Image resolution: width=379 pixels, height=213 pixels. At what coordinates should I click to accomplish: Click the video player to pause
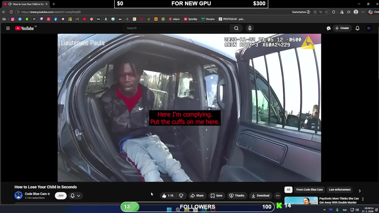(189, 108)
